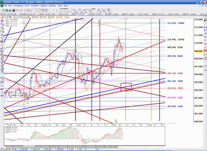
Task: Click the cyan file icon in toolbar
Action: tap(7, 10)
